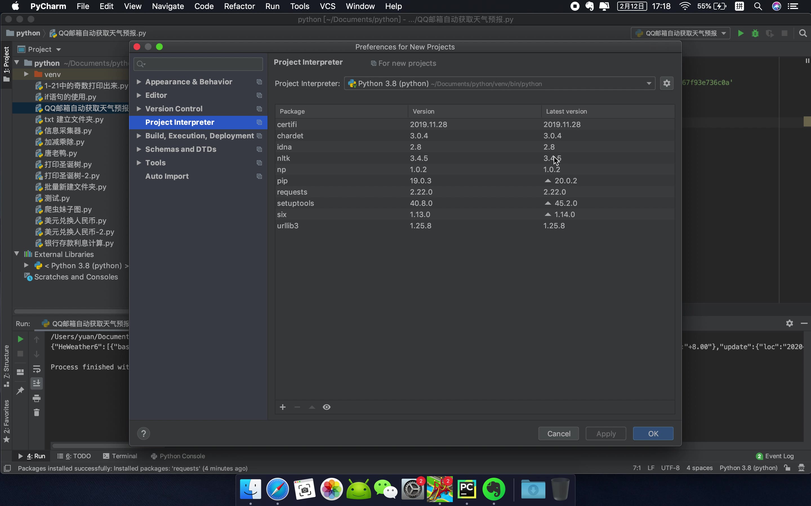
Task: Open Evernote from the Dock
Action: (x=494, y=489)
